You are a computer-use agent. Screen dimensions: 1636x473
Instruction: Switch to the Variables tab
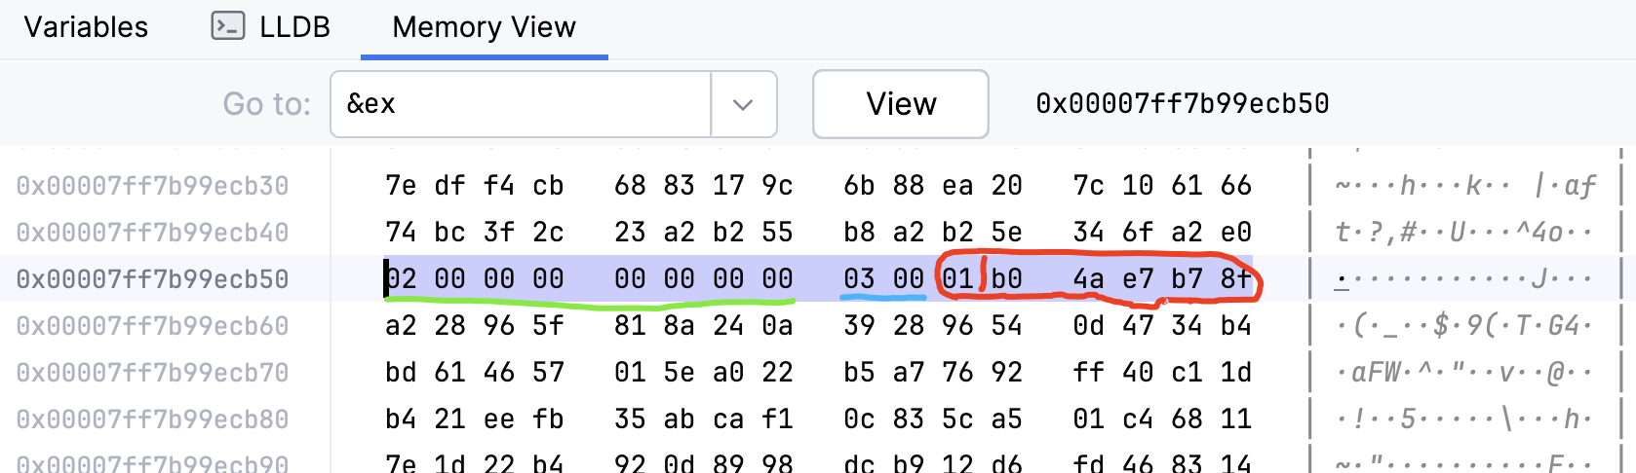pos(86,27)
